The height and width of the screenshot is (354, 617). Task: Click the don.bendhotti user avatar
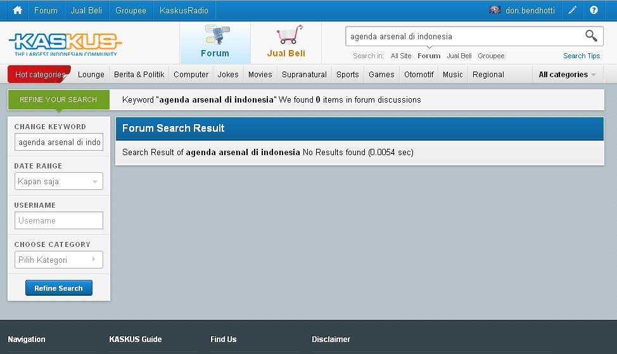(495, 10)
